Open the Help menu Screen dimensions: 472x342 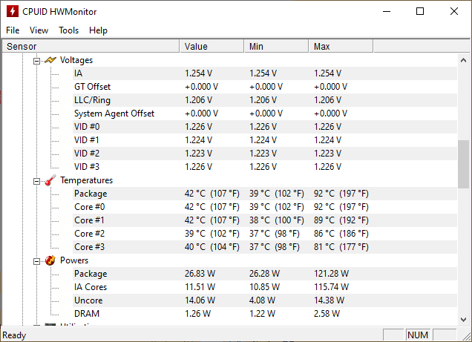point(98,30)
